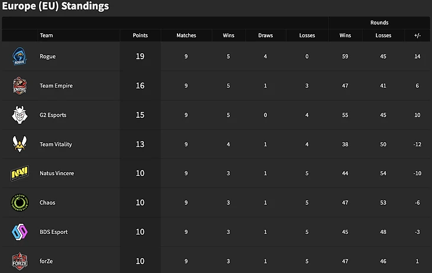The image size is (432, 273).
Task: Open the Rogue team name link
Action: pos(47,57)
